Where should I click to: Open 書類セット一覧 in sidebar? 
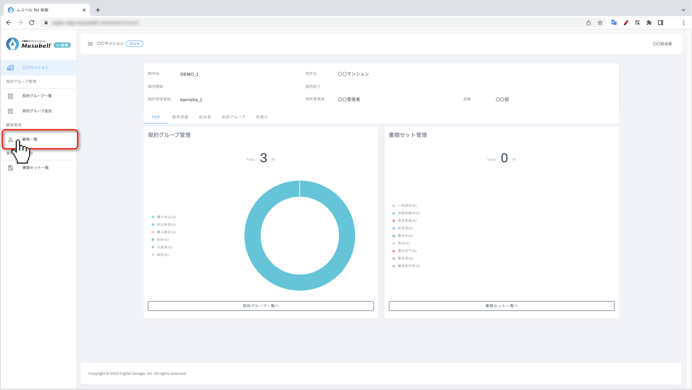pyautogui.click(x=35, y=168)
